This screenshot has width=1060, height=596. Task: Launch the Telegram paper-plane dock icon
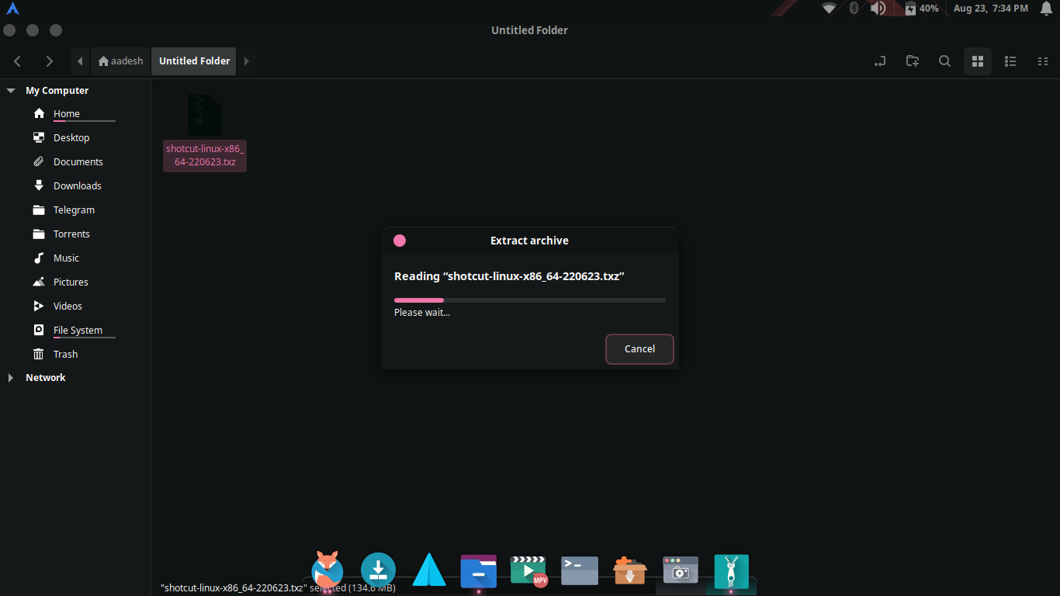429,570
